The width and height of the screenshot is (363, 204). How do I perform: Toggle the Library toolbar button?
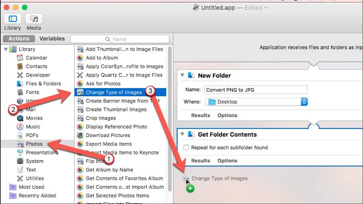(x=12, y=19)
